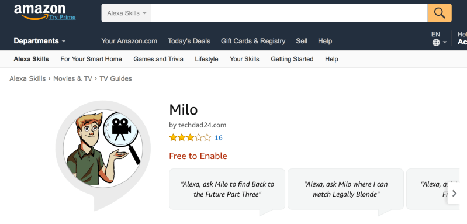The height and width of the screenshot is (224, 467).
Task: Click the Movies & TV breadcrumb
Action: tap(72, 78)
